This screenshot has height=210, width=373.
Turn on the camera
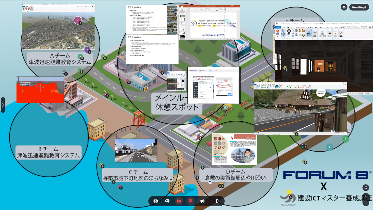179,201
